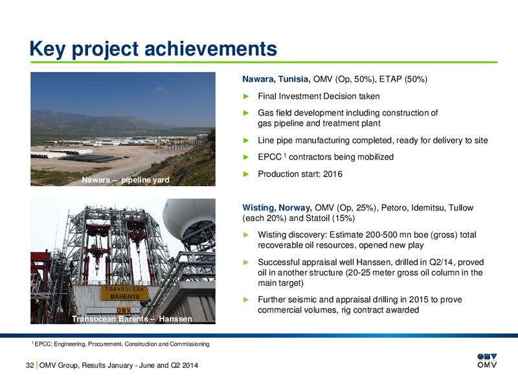Click the 'Wisting, Norway,' heading

pos(277,207)
